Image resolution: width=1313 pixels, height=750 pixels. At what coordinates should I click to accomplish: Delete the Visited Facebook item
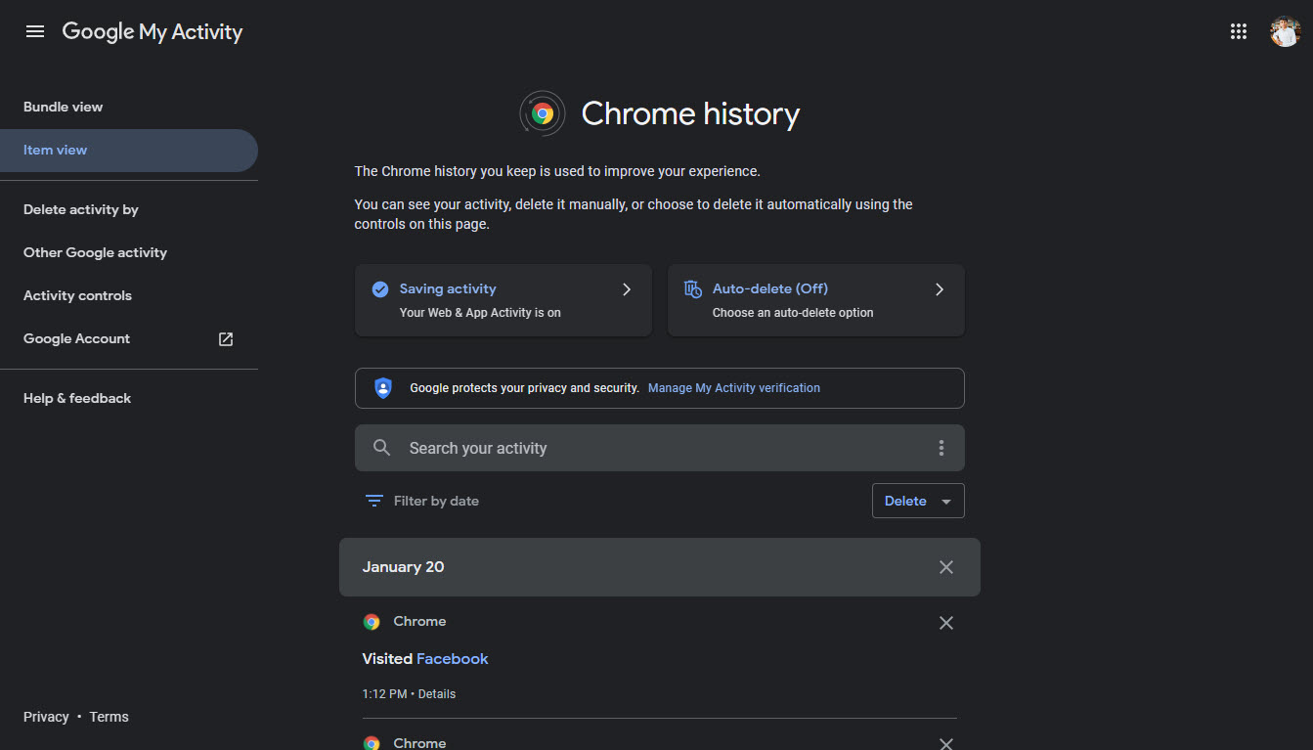pos(945,623)
